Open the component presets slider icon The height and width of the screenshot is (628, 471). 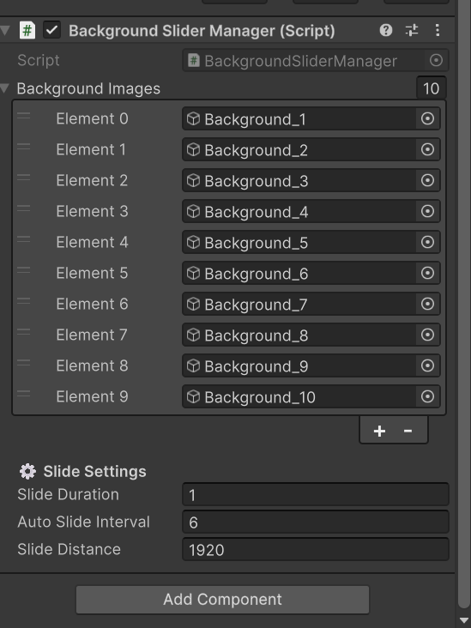(412, 30)
